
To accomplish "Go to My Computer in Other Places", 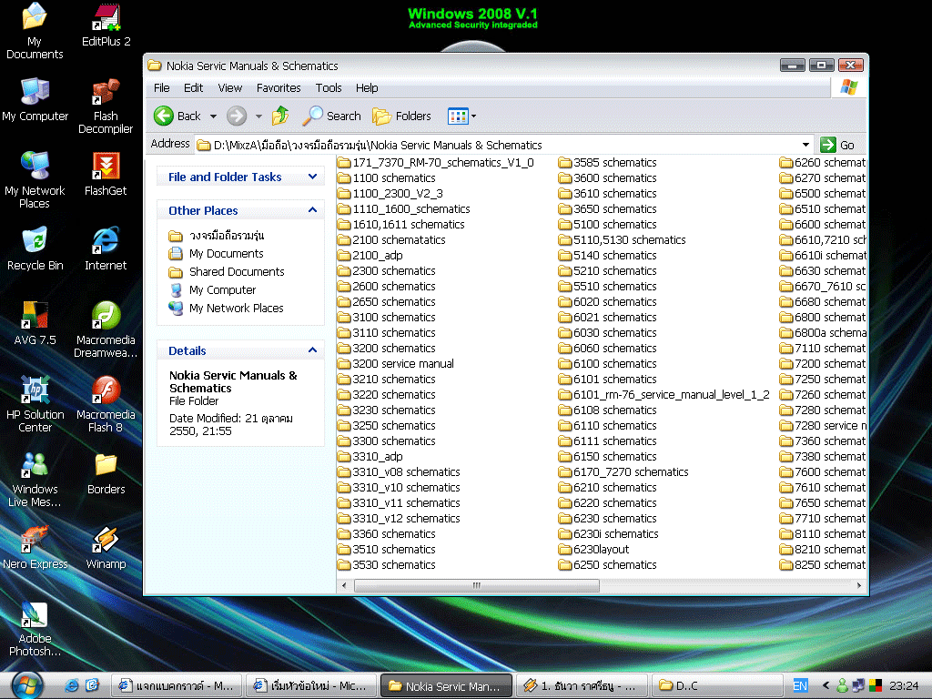I will (x=222, y=290).
